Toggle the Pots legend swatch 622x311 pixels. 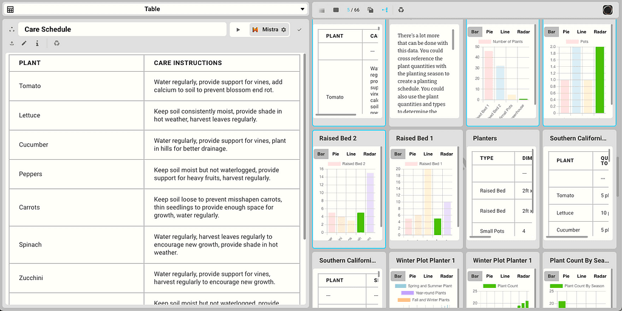pyautogui.click(x=572, y=41)
